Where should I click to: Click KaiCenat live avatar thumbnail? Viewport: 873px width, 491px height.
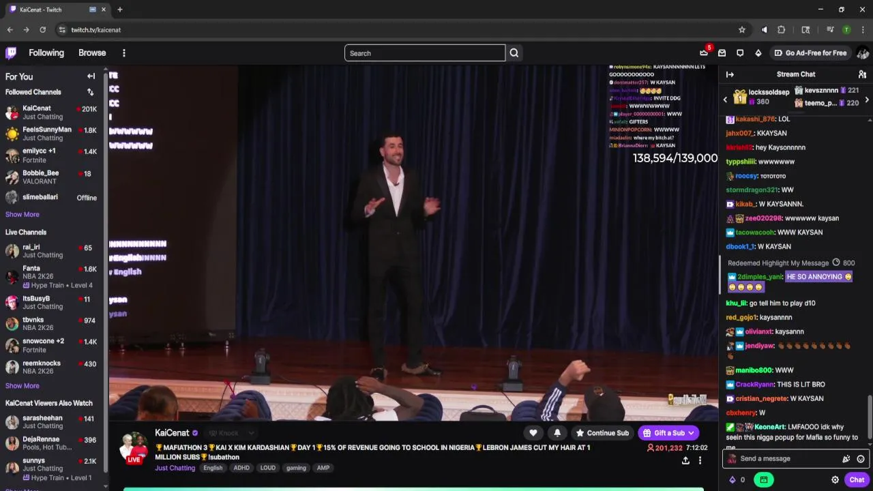134,448
